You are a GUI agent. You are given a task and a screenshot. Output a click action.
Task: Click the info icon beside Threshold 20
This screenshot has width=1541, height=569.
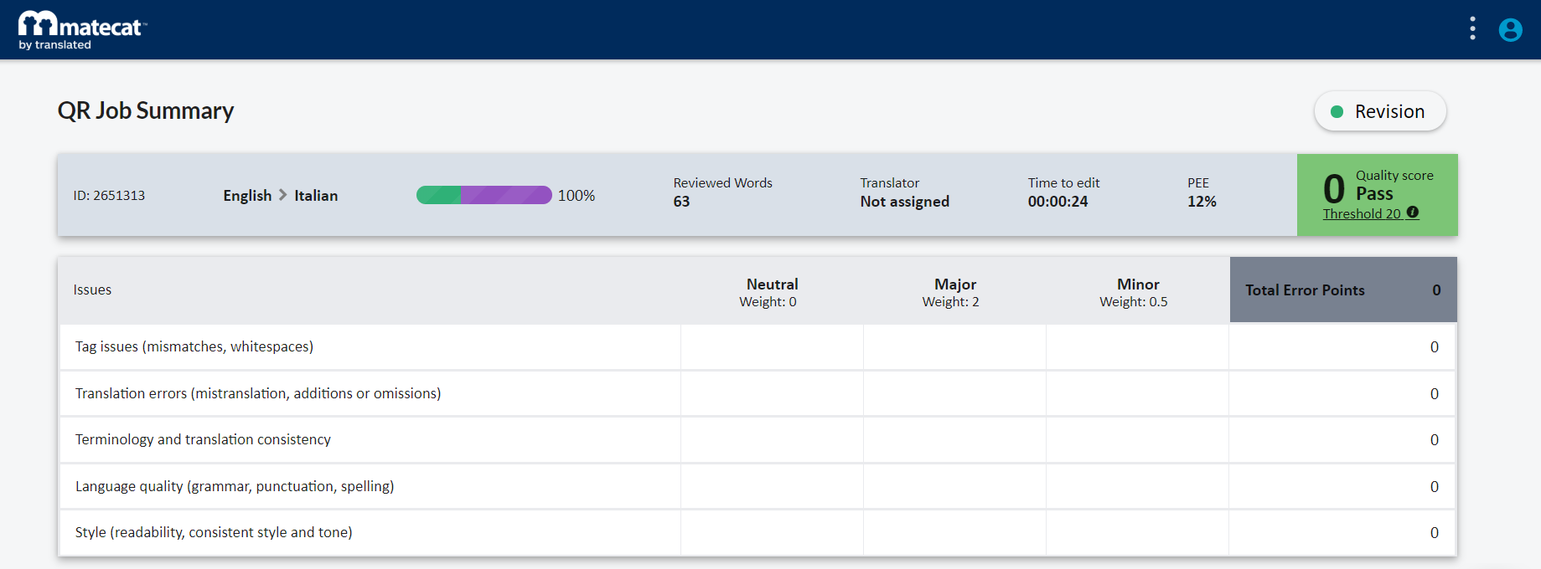click(1413, 213)
